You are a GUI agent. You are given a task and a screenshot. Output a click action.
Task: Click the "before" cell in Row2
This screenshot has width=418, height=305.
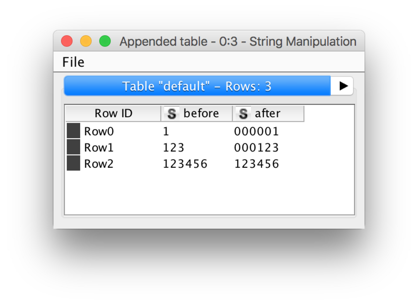(x=185, y=164)
